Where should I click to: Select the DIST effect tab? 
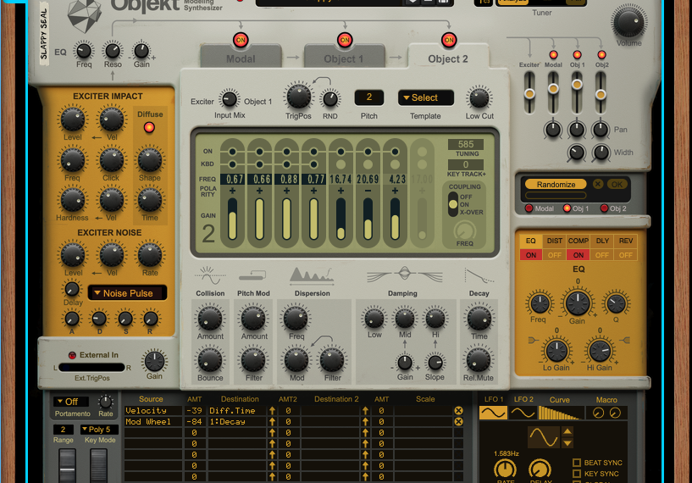(x=555, y=241)
